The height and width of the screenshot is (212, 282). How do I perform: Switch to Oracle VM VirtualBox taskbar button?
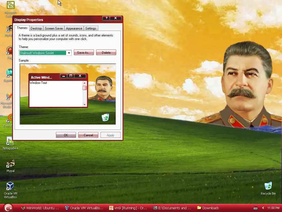84,208
